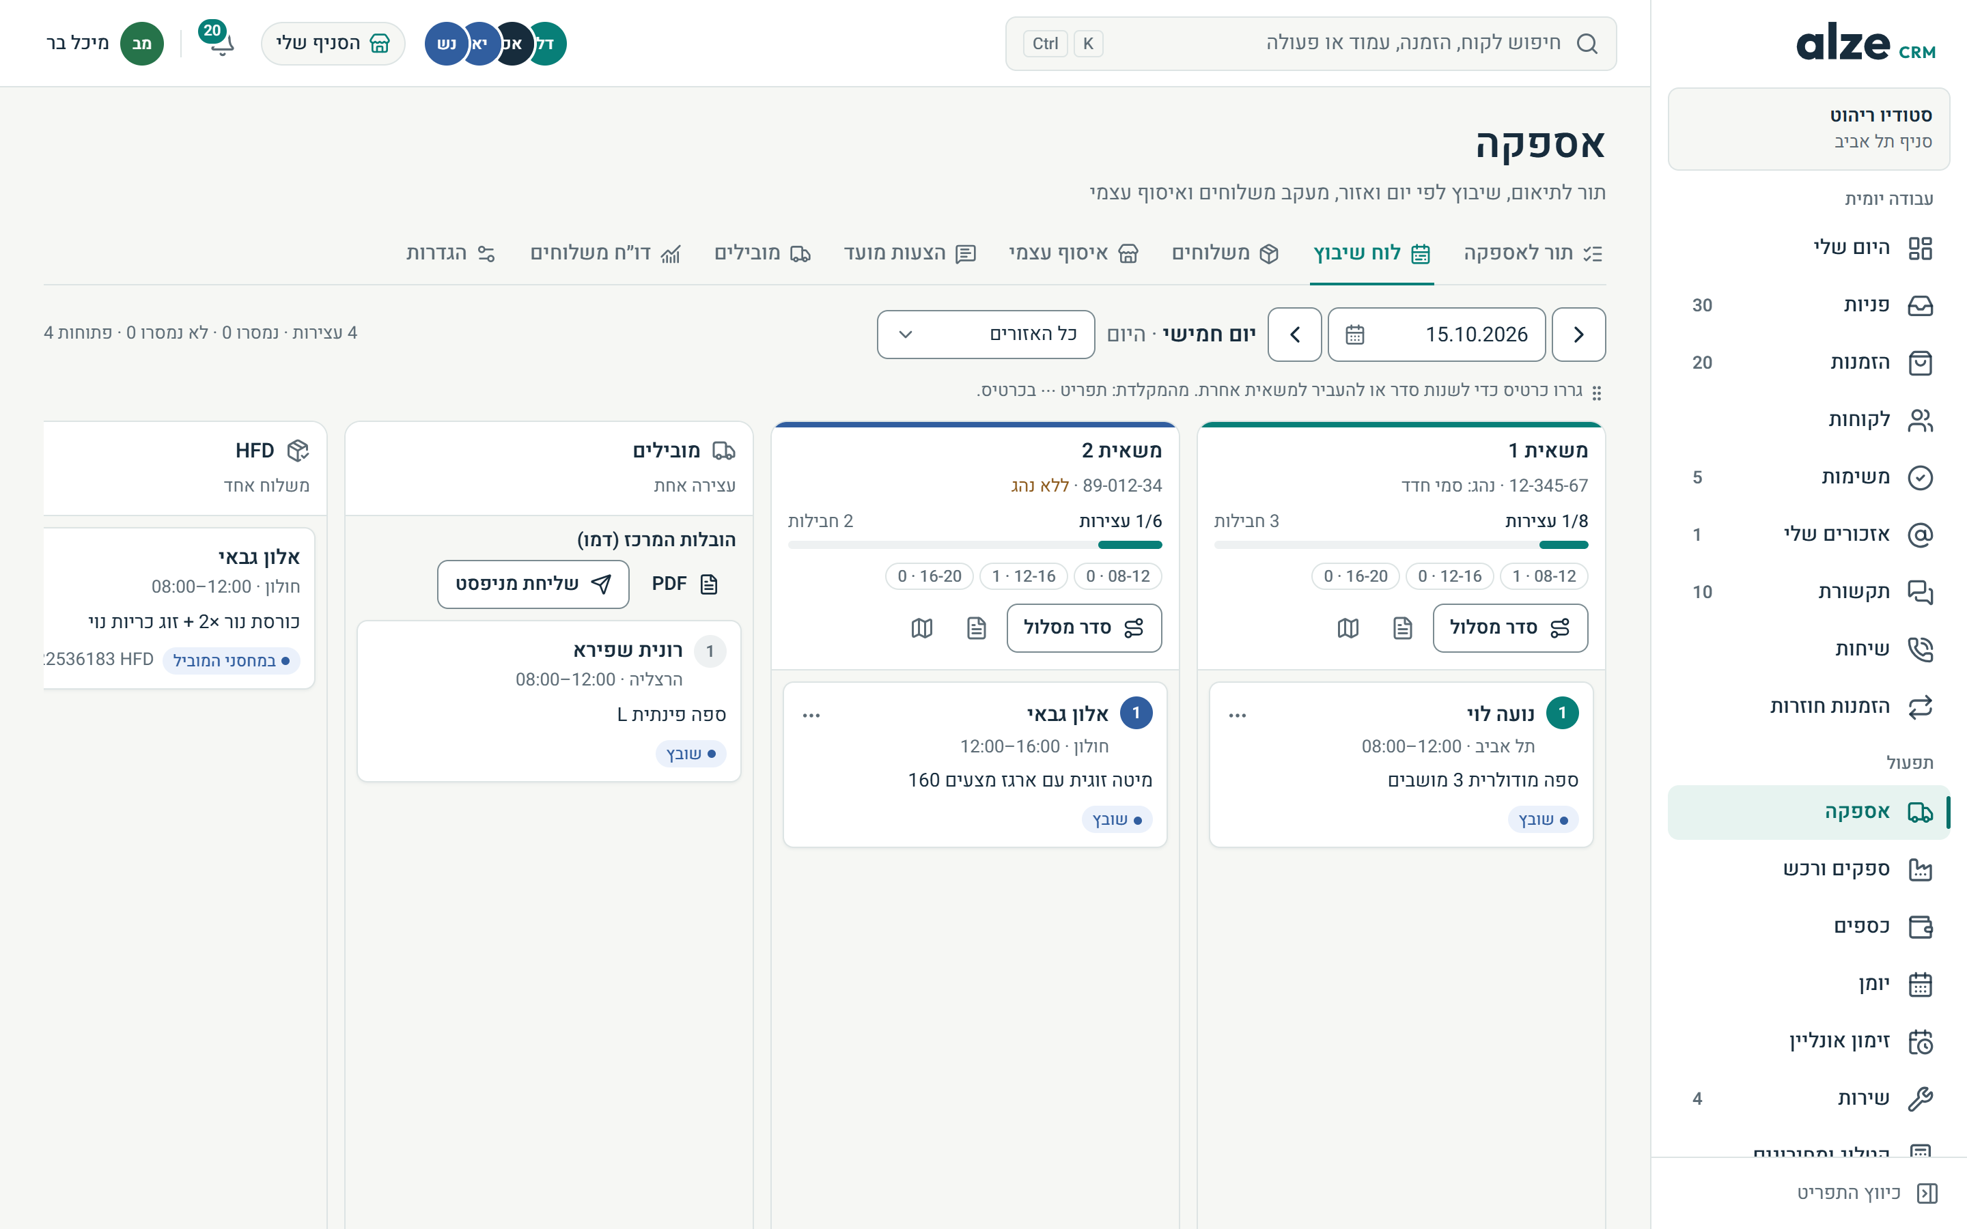This screenshot has width=1967, height=1229.
Task: Click סדר מסלול button in משאית 2
Action: click(x=1083, y=627)
